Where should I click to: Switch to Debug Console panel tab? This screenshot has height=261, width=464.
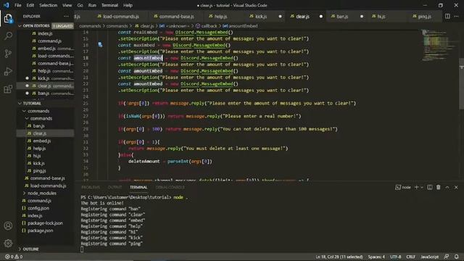[x=170, y=187]
